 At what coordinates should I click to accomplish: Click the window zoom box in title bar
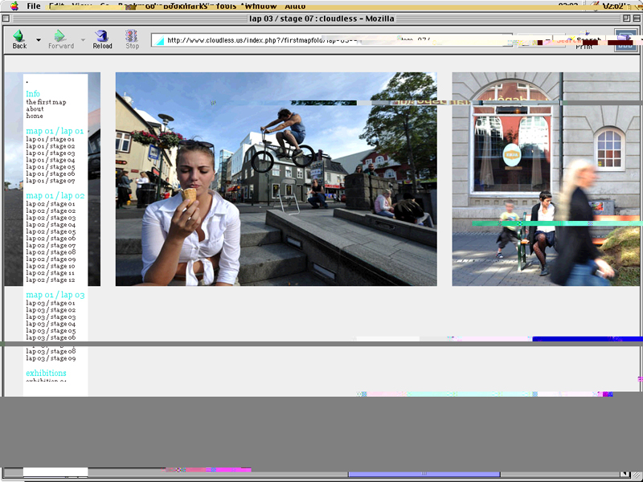pyautogui.click(x=626, y=18)
